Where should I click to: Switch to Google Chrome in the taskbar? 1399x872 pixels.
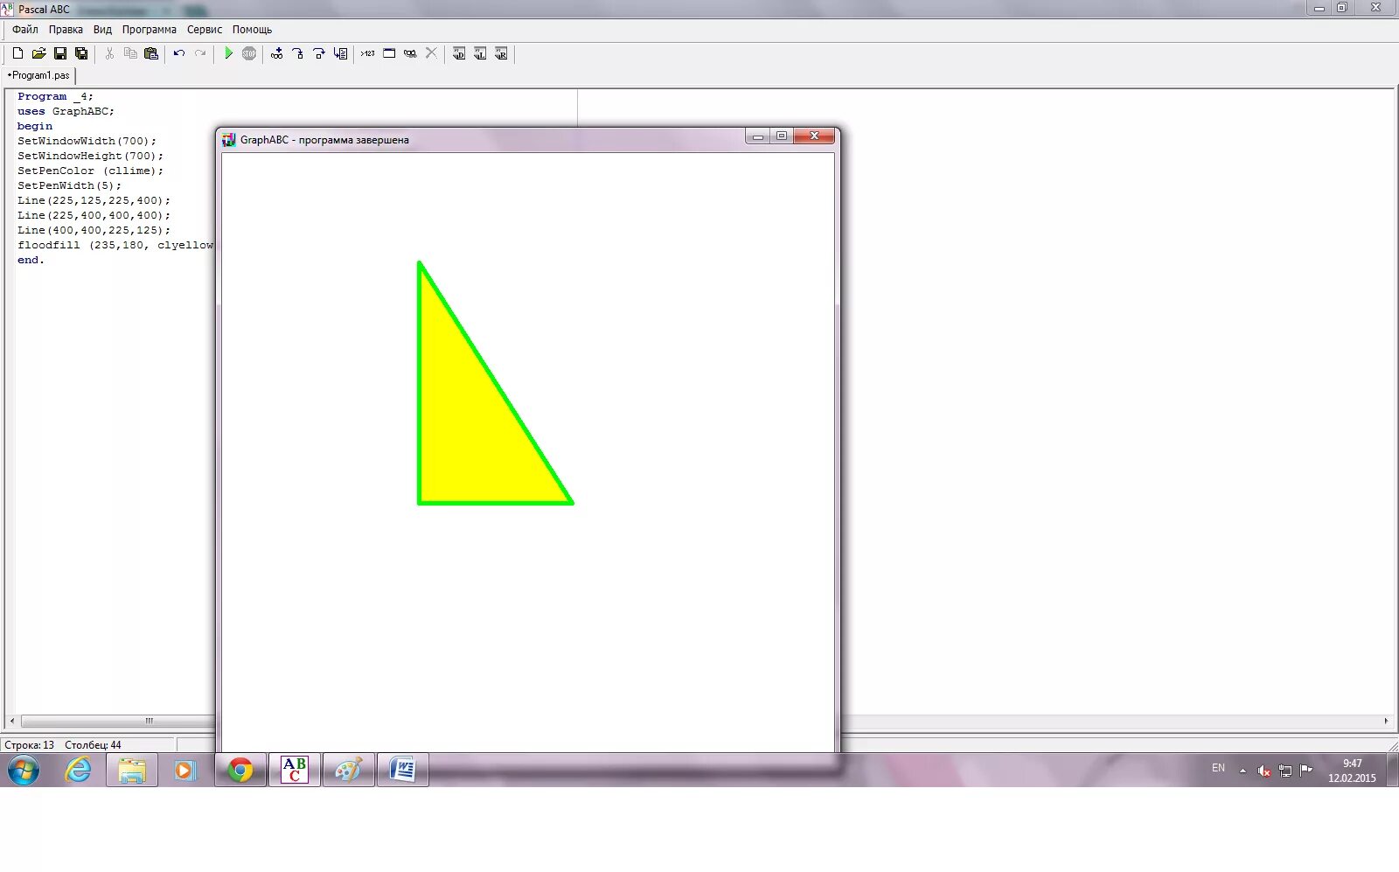point(240,771)
